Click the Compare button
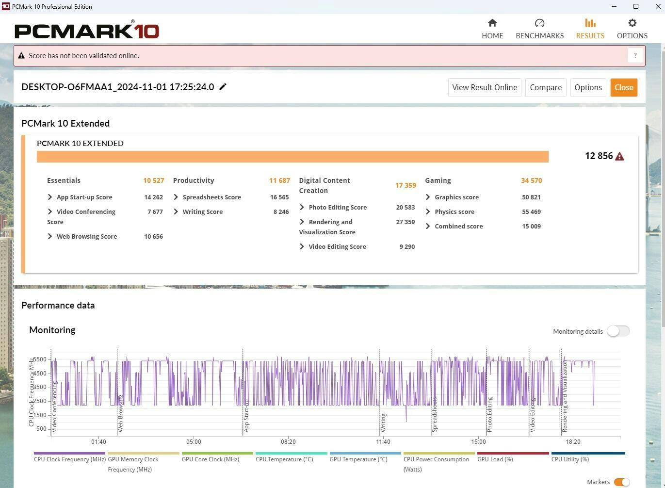 point(546,87)
